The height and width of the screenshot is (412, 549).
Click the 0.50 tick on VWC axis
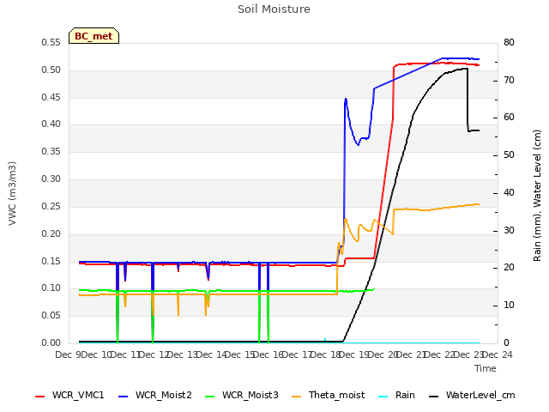(51, 70)
